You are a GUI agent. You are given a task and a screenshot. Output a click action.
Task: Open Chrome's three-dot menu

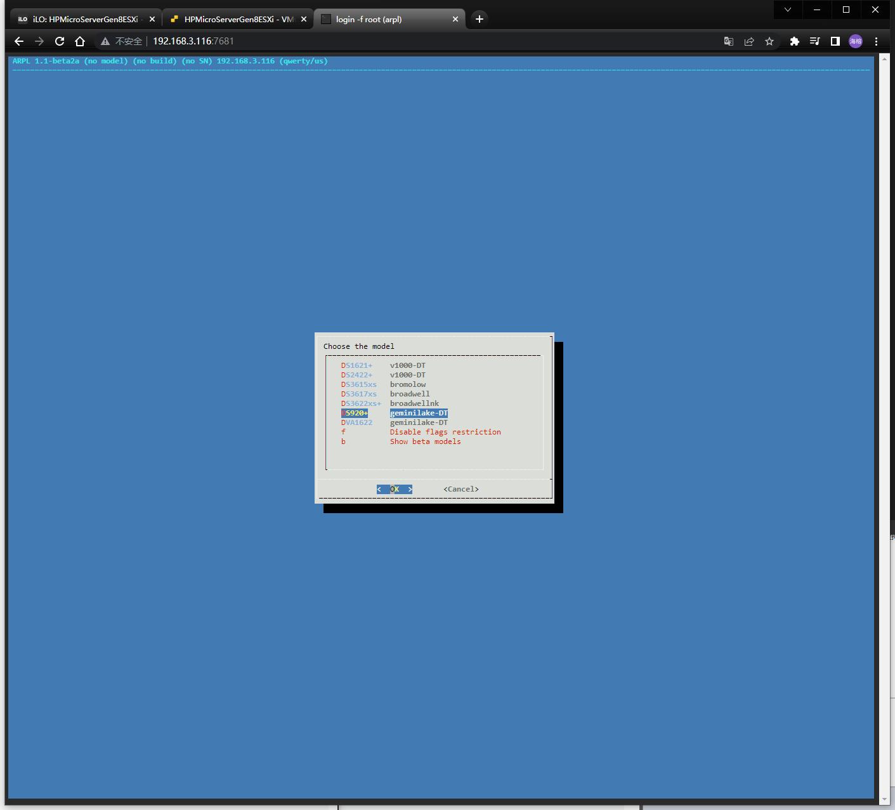876,41
